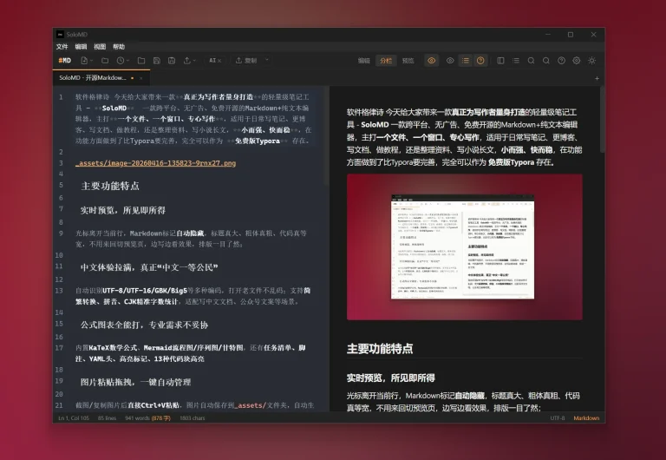Switch to 编辑 edit-only mode
This screenshot has height=460, width=666.
pyautogui.click(x=364, y=61)
